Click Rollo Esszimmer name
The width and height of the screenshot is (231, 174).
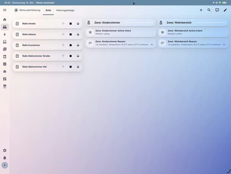point(31,45)
